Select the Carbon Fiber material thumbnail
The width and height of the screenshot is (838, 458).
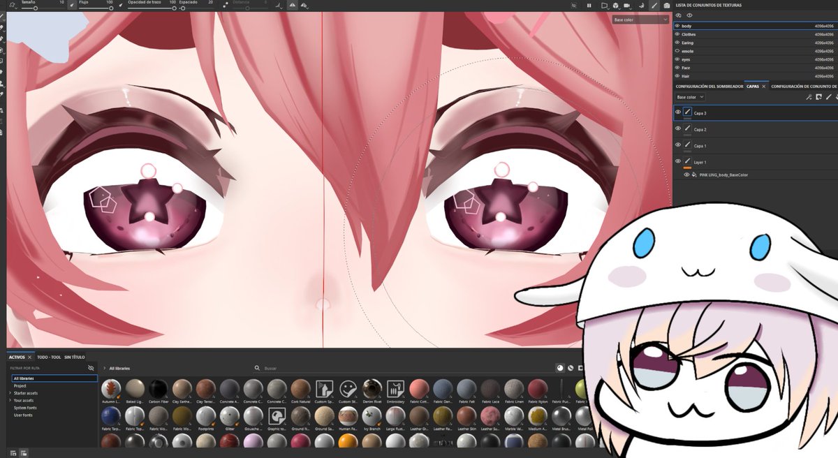(158, 389)
